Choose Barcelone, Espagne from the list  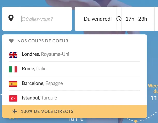(x=42, y=83)
